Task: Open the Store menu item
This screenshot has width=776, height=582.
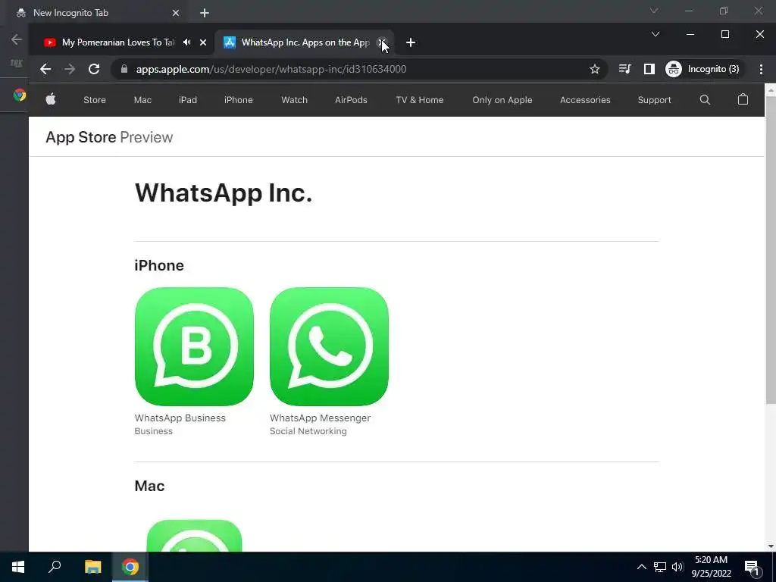Action: 95,99
